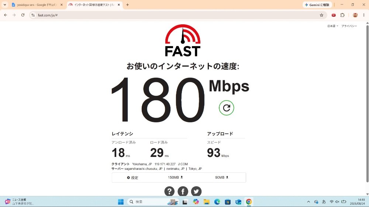Switch to the yosidayu-sen Google Docs tab
The image size is (369, 207).
coord(35,5)
